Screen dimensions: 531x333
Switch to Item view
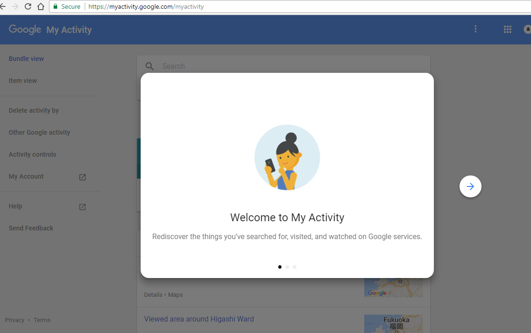[x=23, y=81]
